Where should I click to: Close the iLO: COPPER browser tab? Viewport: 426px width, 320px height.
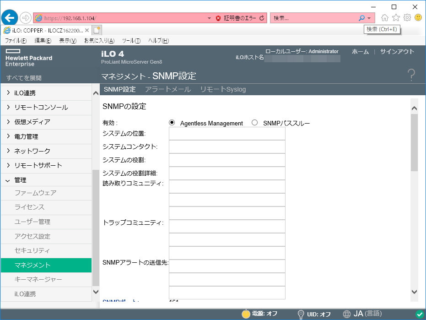tap(87, 30)
